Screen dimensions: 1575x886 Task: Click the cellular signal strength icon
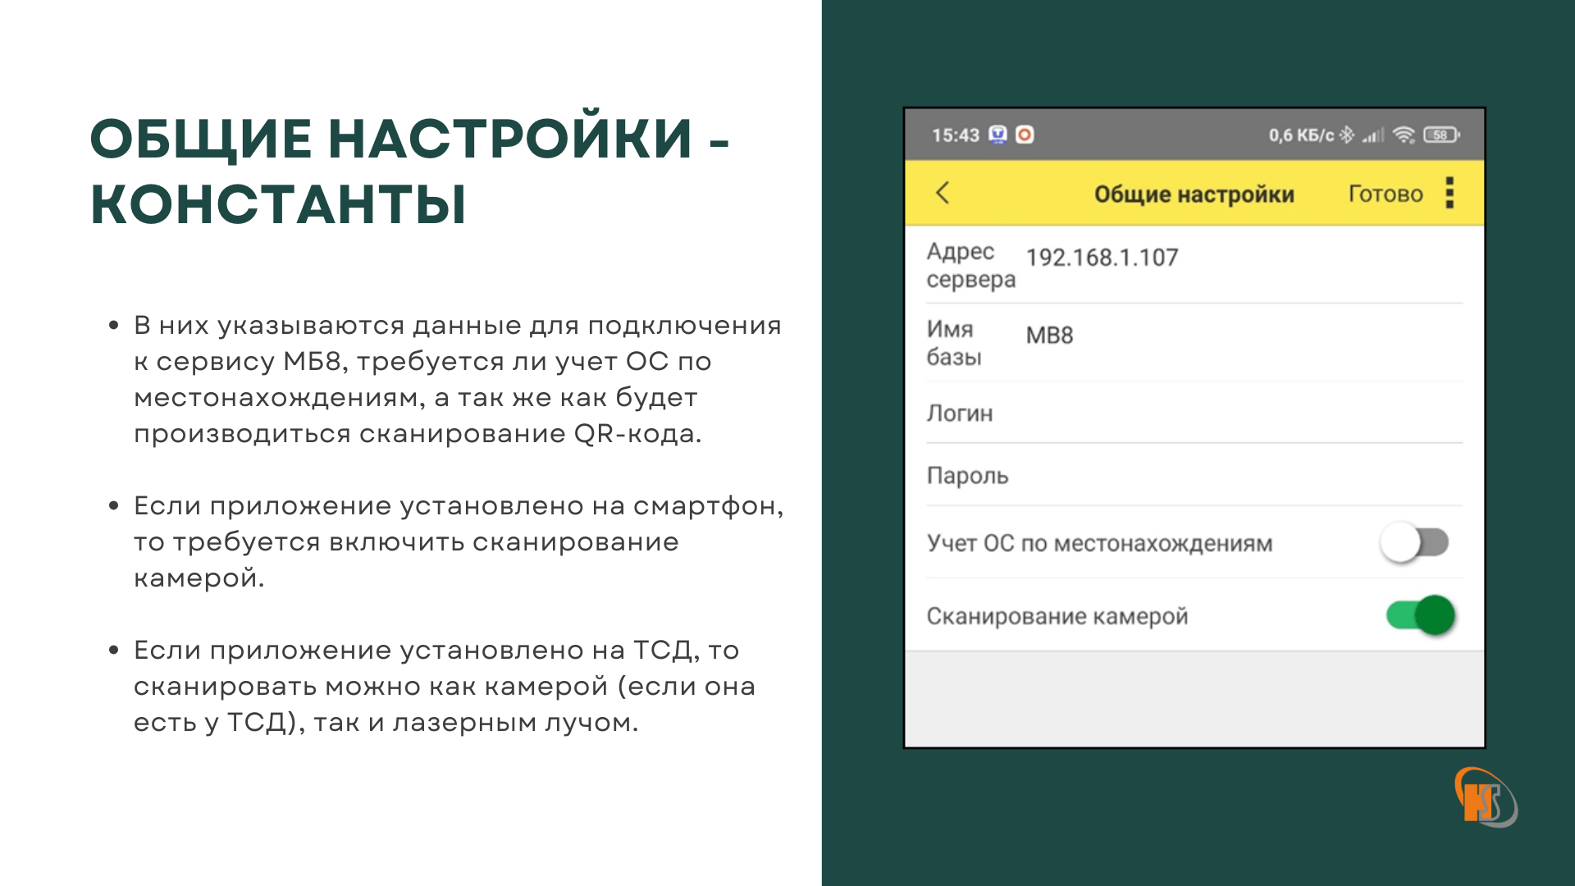(1373, 135)
